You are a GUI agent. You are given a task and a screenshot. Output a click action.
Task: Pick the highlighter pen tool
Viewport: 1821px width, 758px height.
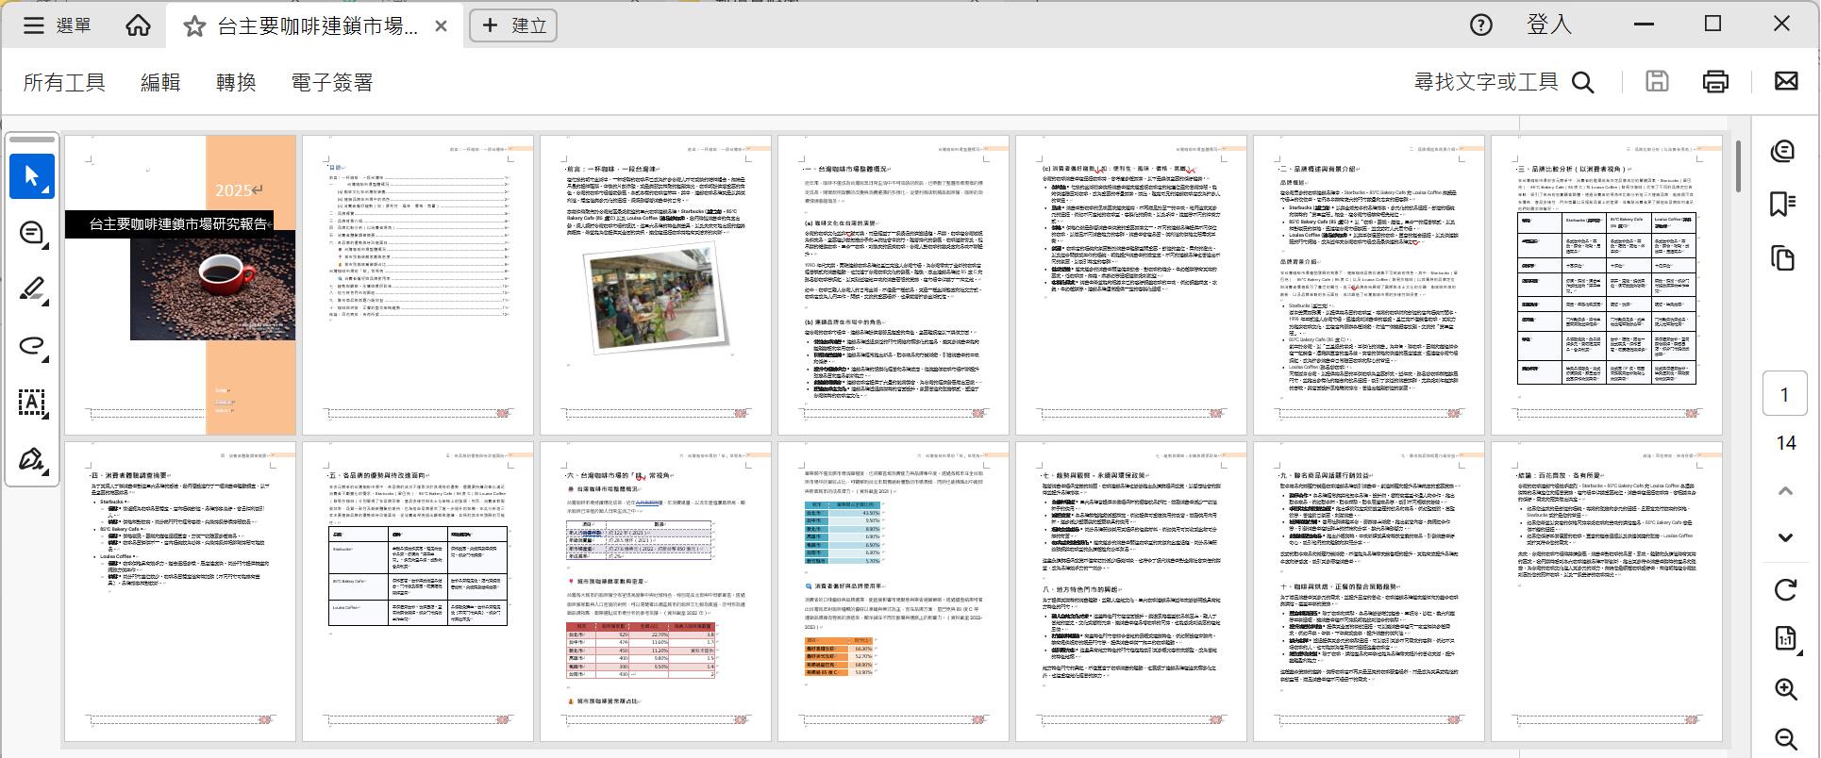pyautogui.click(x=32, y=289)
